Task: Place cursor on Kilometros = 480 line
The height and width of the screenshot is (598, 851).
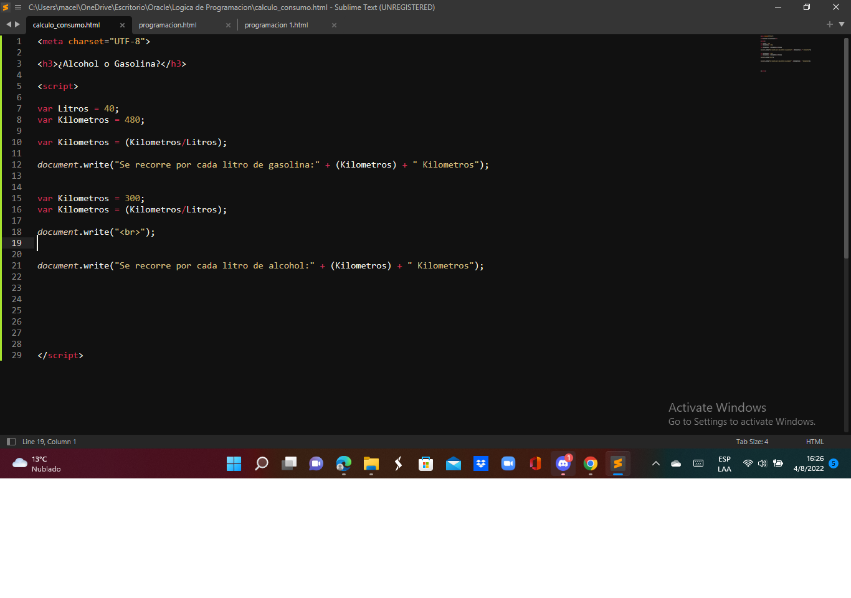Action: tap(91, 120)
